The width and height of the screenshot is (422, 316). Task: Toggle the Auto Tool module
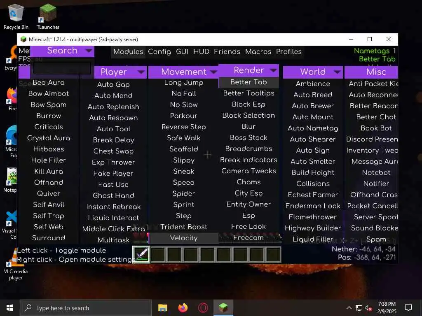tap(113, 129)
